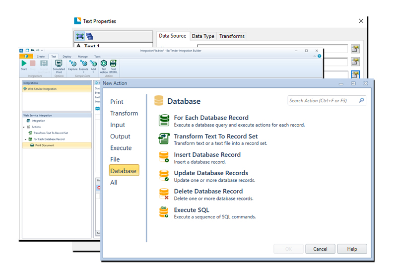Screen dimensions: 397x274
Task: Select the File action category
Action: (115, 159)
